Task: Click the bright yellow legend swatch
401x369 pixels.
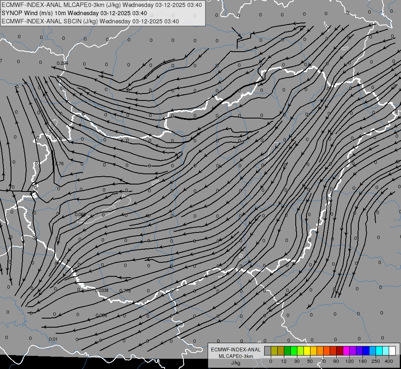Action: click(x=307, y=351)
